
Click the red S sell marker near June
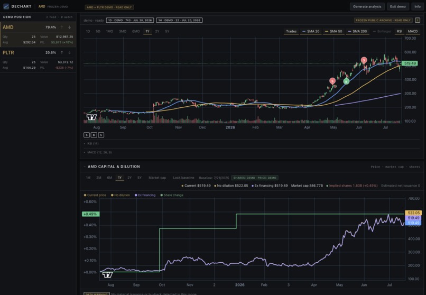pyautogui.click(x=364, y=60)
